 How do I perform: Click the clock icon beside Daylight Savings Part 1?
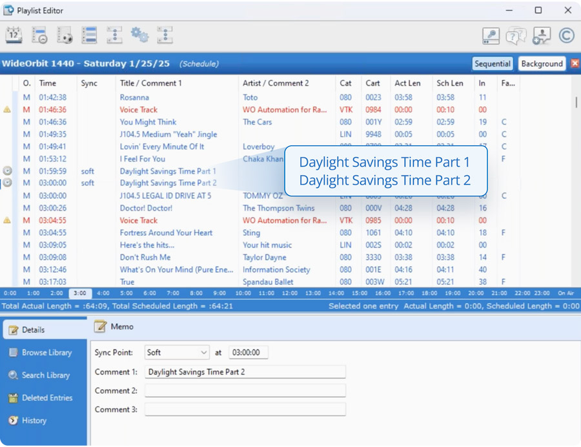tap(7, 171)
